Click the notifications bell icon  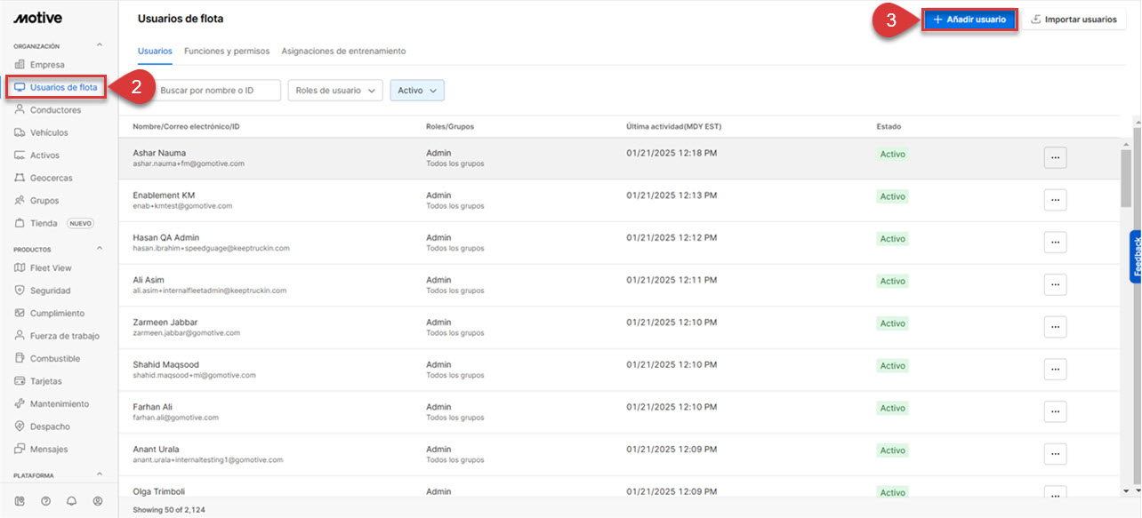point(71,501)
